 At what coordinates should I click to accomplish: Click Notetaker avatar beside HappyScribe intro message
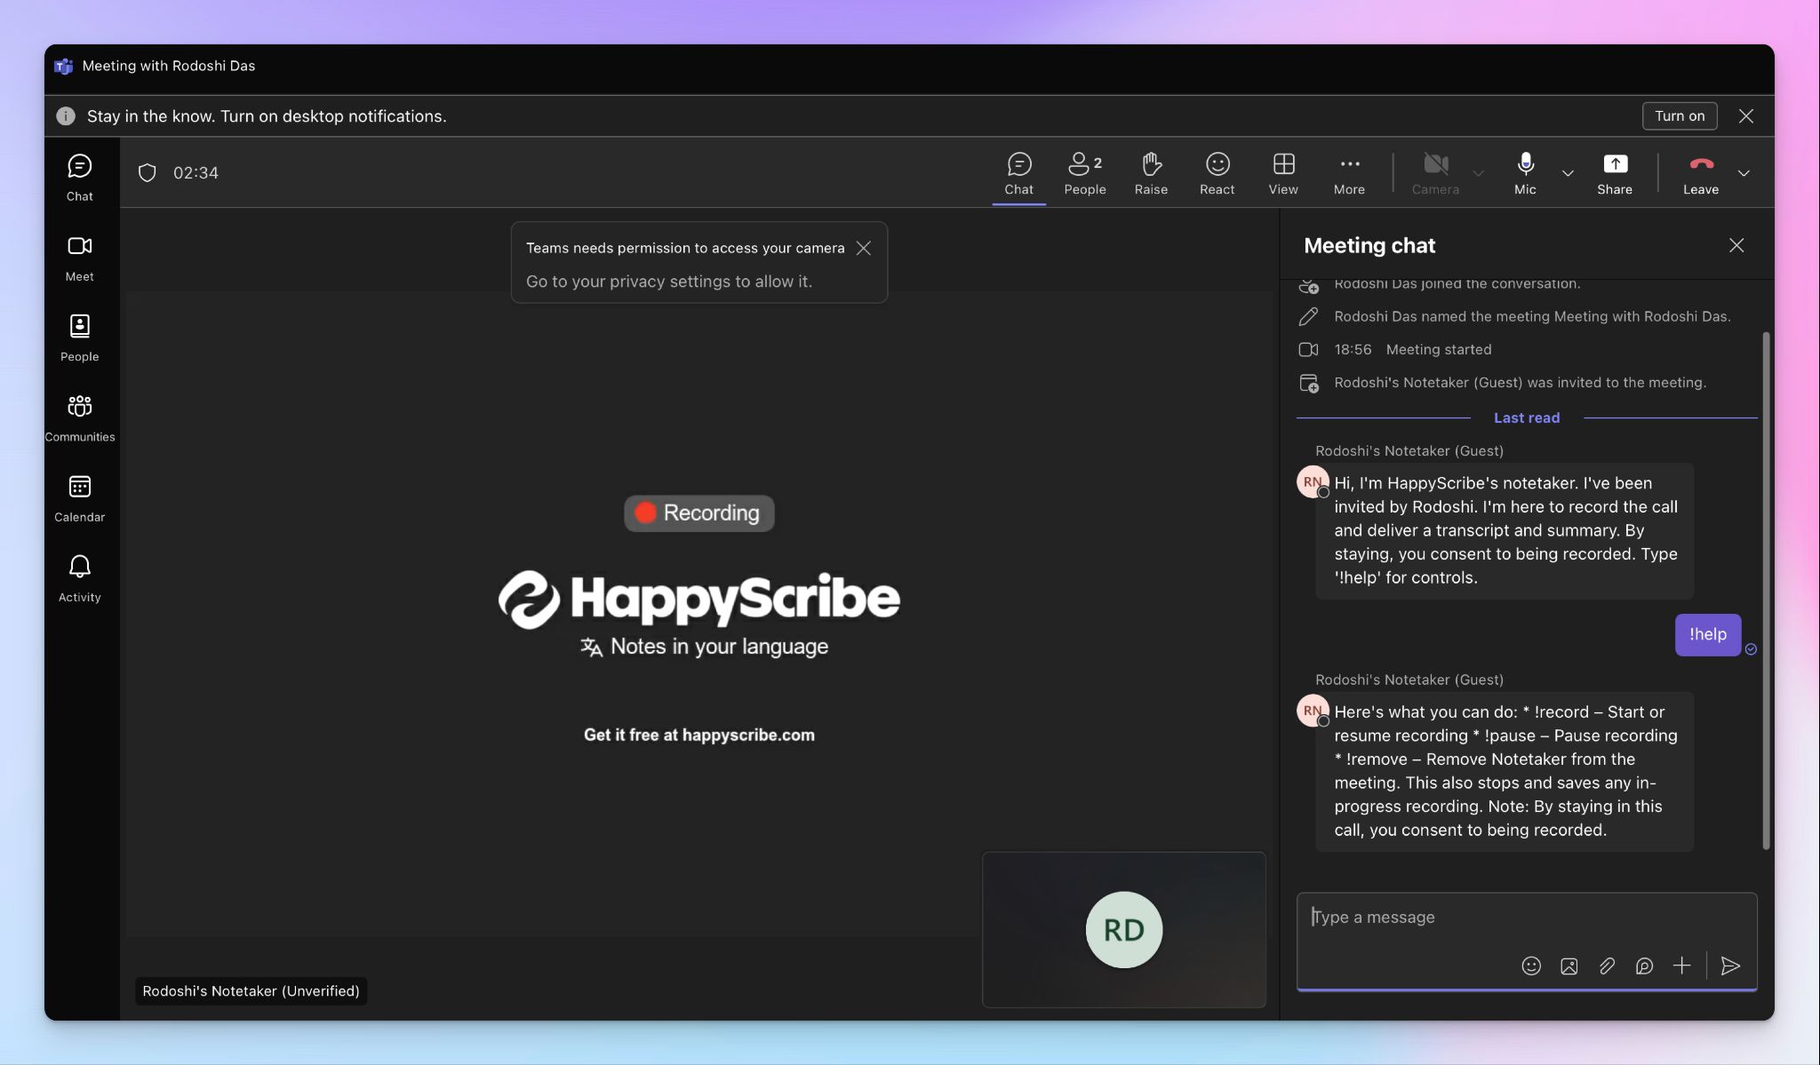pos(1313,482)
